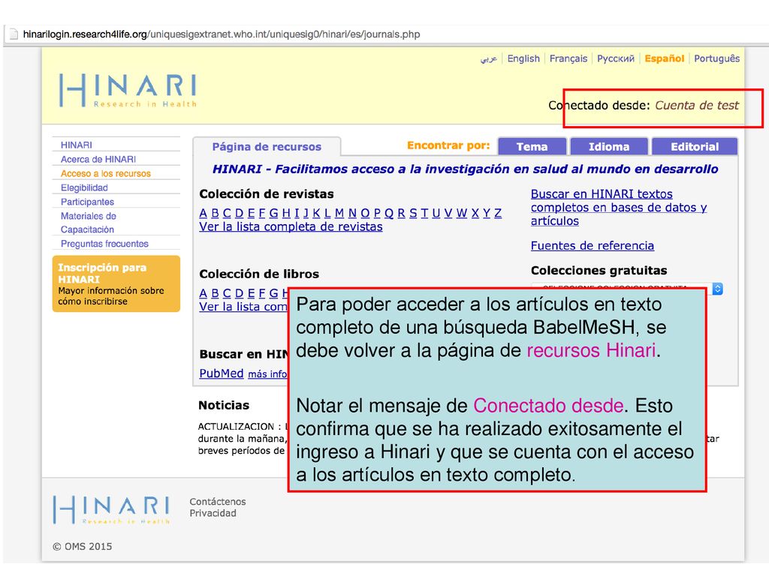Click the address bar URL
The image size is (769, 576).
tap(222, 34)
